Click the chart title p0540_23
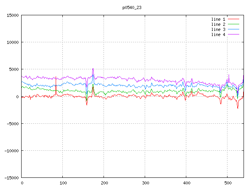The image size is (251, 188). pyautogui.click(x=132, y=7)
